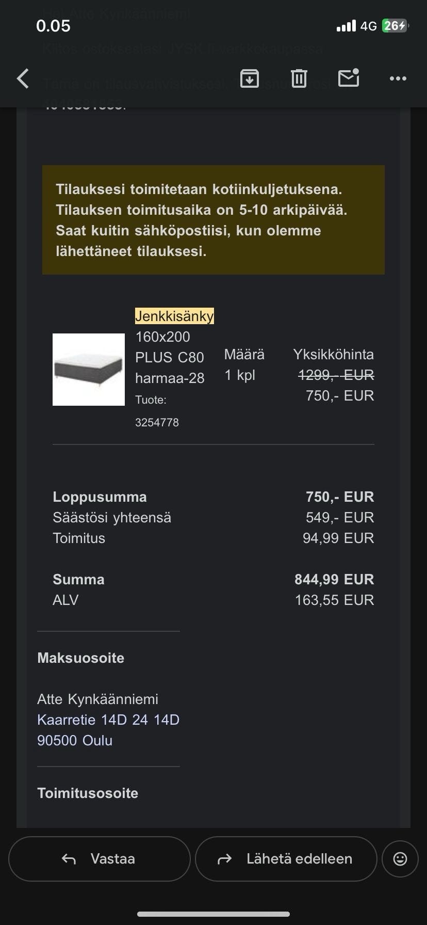This screenshot has width=427, height=925.
Task: Tap the Toimitusosoite section heading
Action: pos(88,793)
